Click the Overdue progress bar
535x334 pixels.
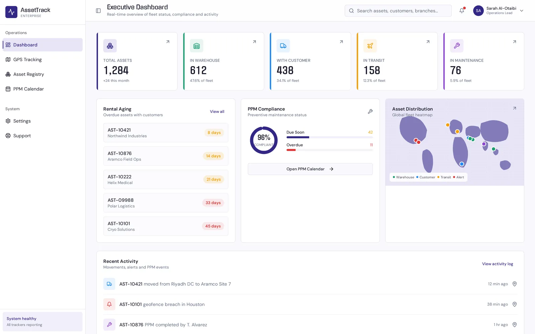pos(330,150)
